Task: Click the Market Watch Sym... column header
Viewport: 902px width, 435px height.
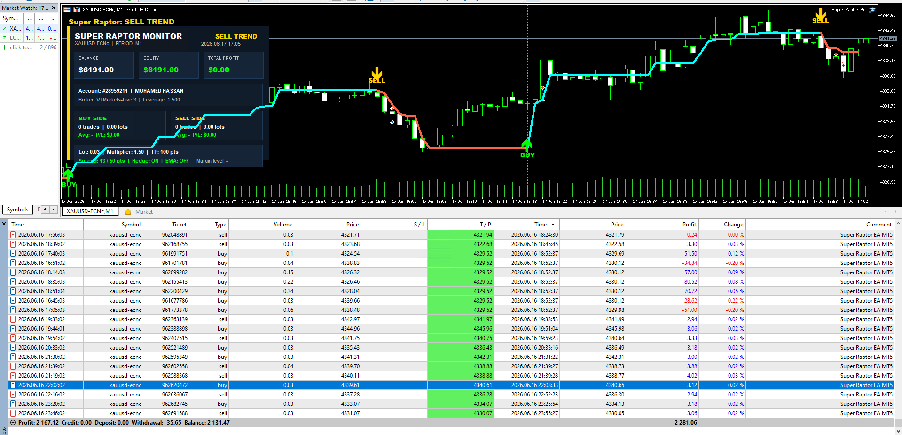Action: 11,18
